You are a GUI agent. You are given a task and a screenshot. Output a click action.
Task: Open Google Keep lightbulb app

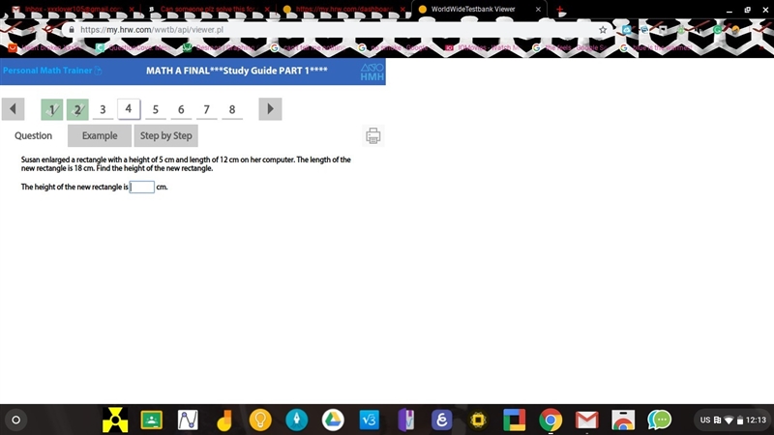(x=260, y=420)
